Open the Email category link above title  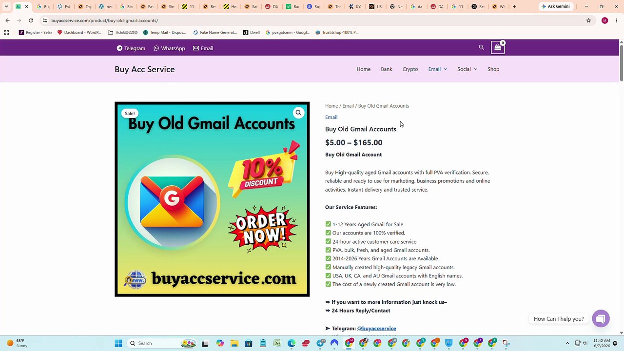331,117
